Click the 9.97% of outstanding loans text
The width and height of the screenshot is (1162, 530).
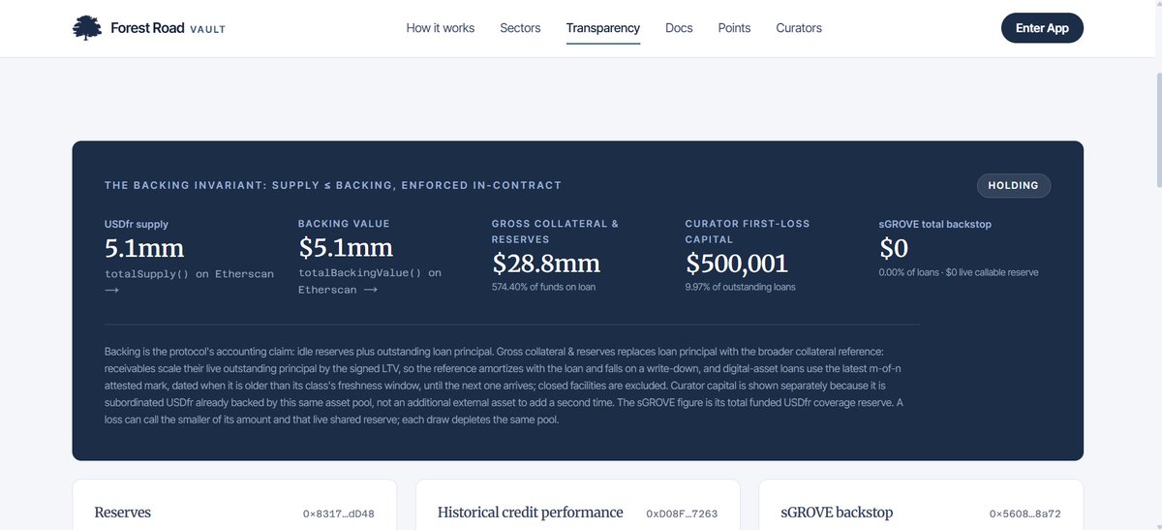tap(741, 287)
